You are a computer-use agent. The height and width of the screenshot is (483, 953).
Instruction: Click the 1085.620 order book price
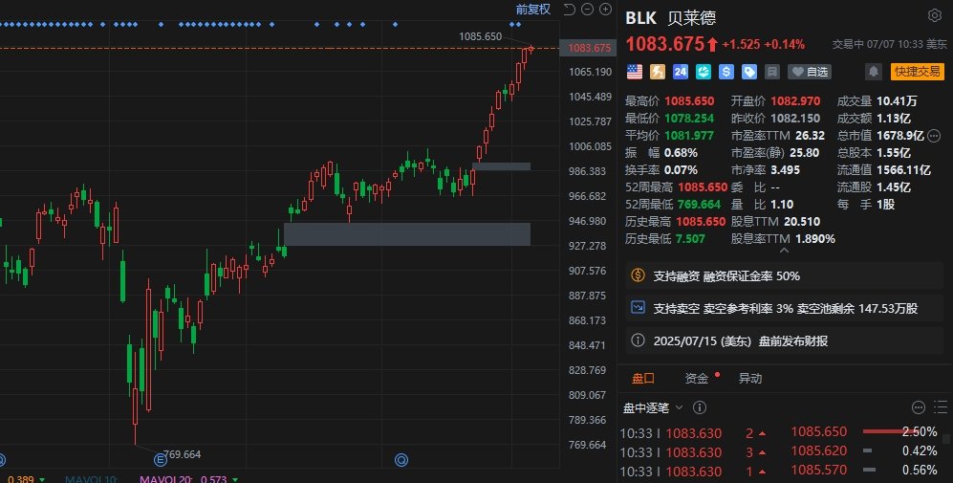coord(818,450)
